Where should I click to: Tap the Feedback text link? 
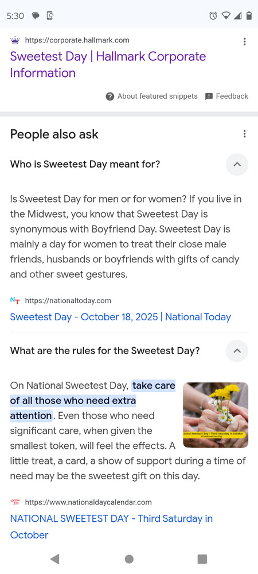pos(232,96)
